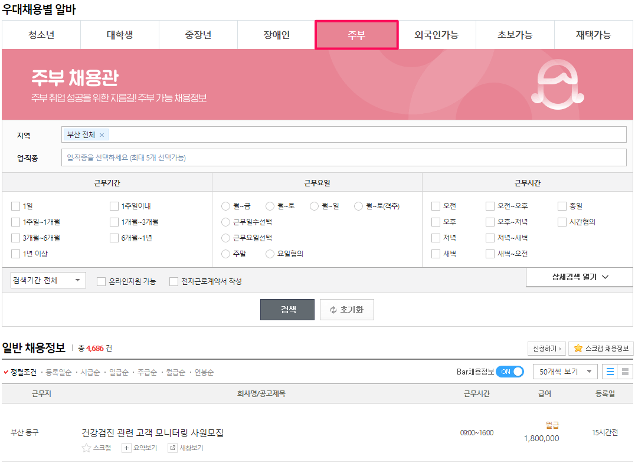635x463 pixels.
Task: Enable the 온라인지원 가능 checkbox
Action: point(100,281)
